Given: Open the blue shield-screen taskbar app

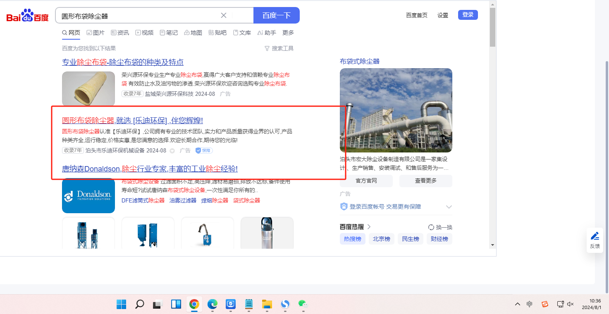Looking at the screenshot, I should click(x=230, y=304).
